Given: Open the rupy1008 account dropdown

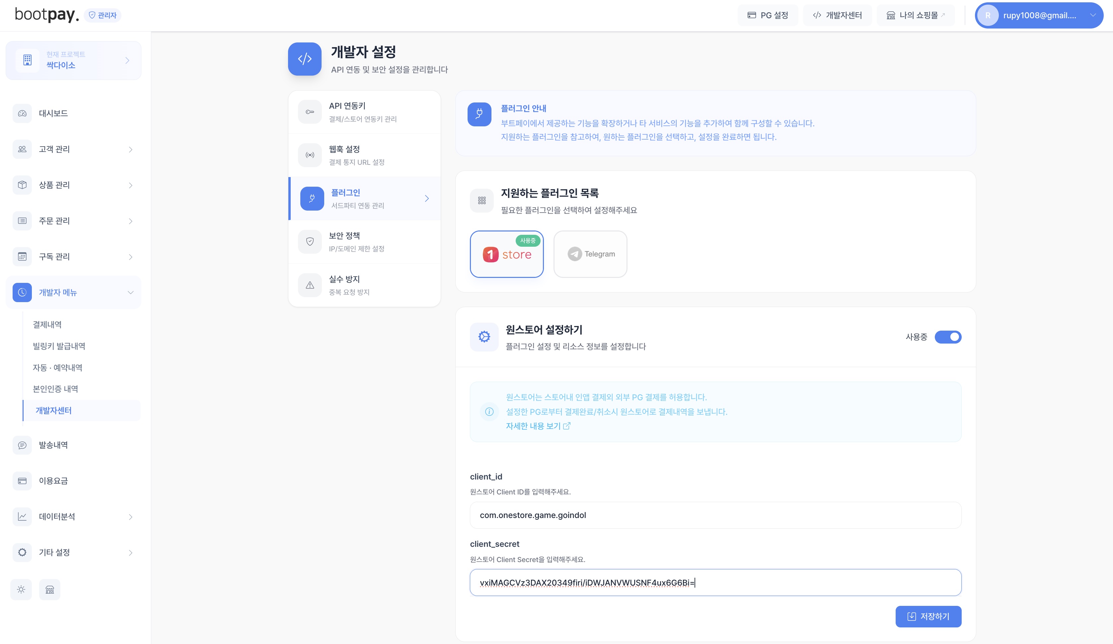Looking at the screenshot, I should pyautogui.click(x=1038, y=15).
